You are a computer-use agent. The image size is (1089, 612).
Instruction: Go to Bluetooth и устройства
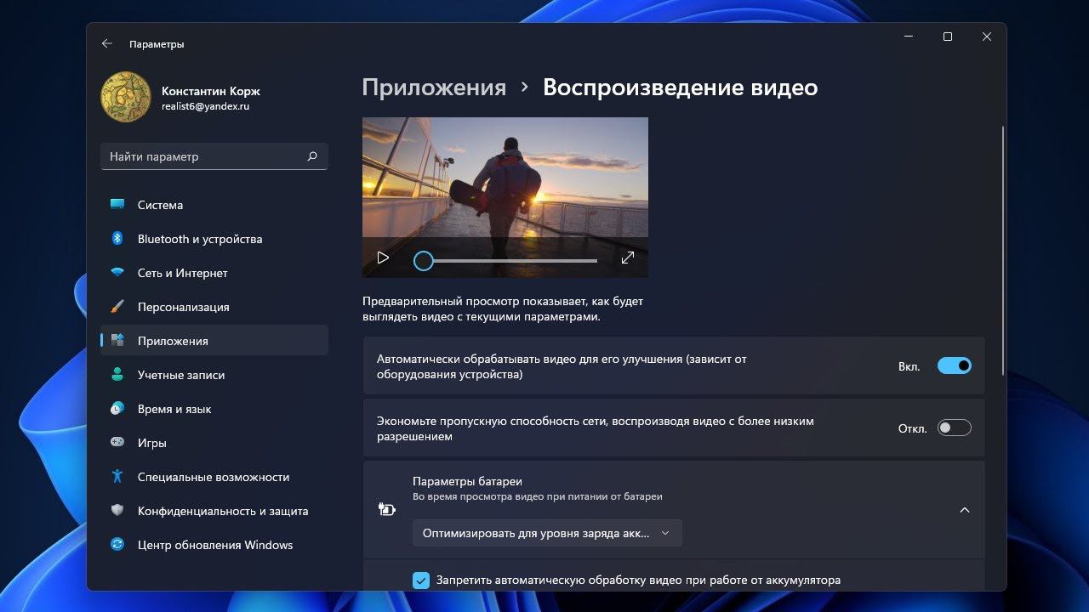click(x=214, y=239)
